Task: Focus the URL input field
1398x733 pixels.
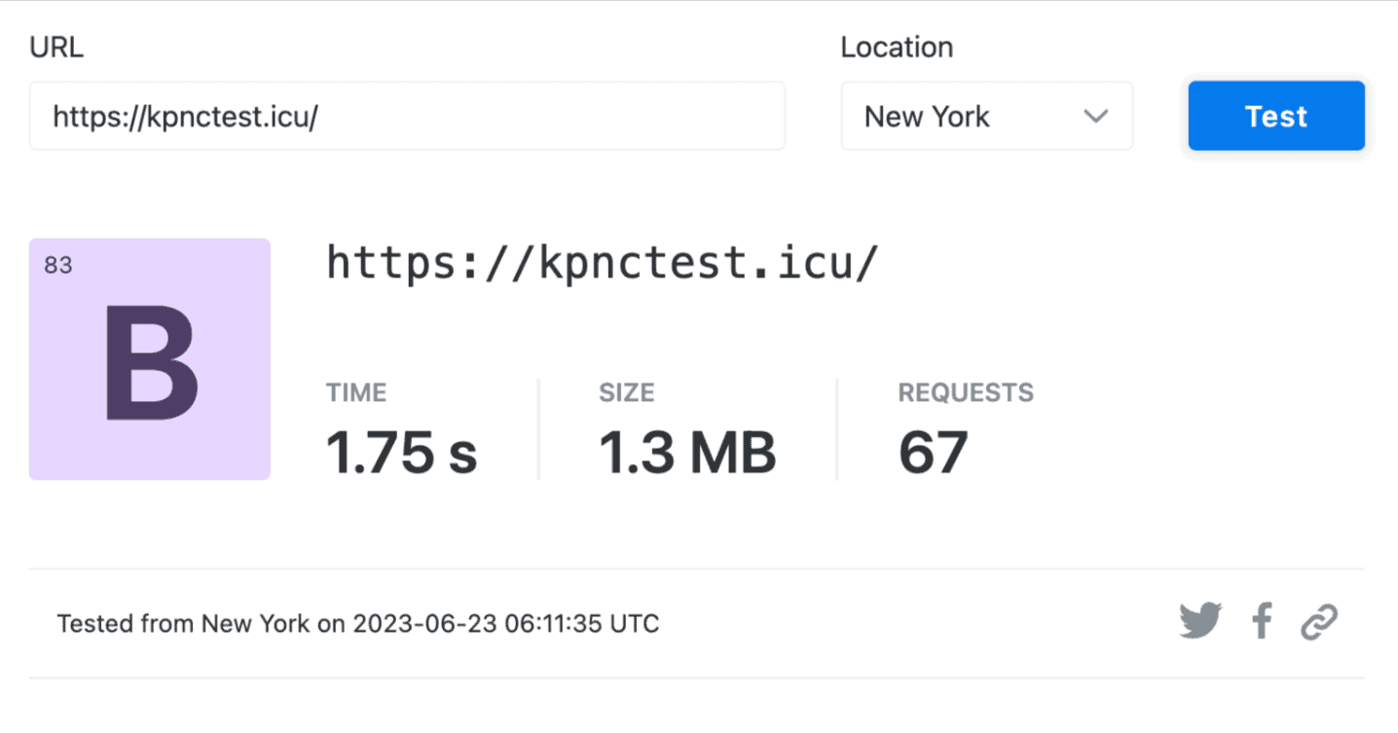Action: pyautogui.click(x=407, y=117)
